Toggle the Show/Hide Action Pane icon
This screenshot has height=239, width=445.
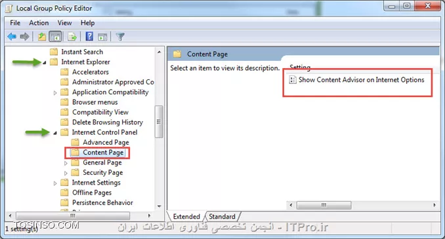(x=102, y=37)
